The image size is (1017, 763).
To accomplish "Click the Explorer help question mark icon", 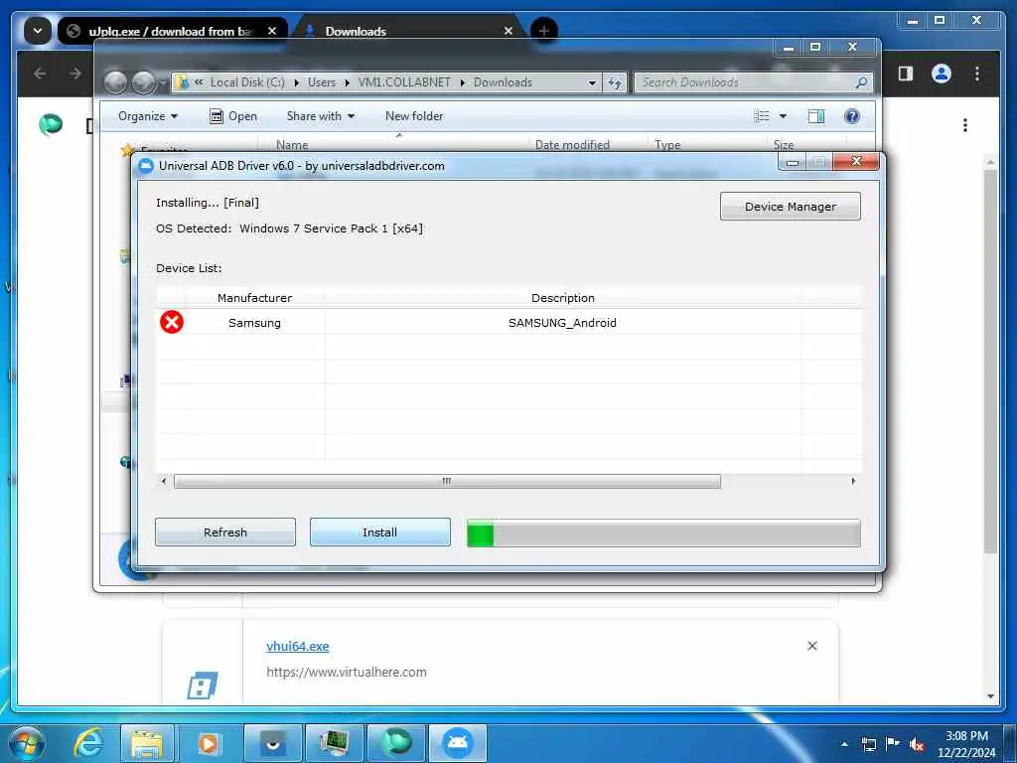I will click(851, 116).
